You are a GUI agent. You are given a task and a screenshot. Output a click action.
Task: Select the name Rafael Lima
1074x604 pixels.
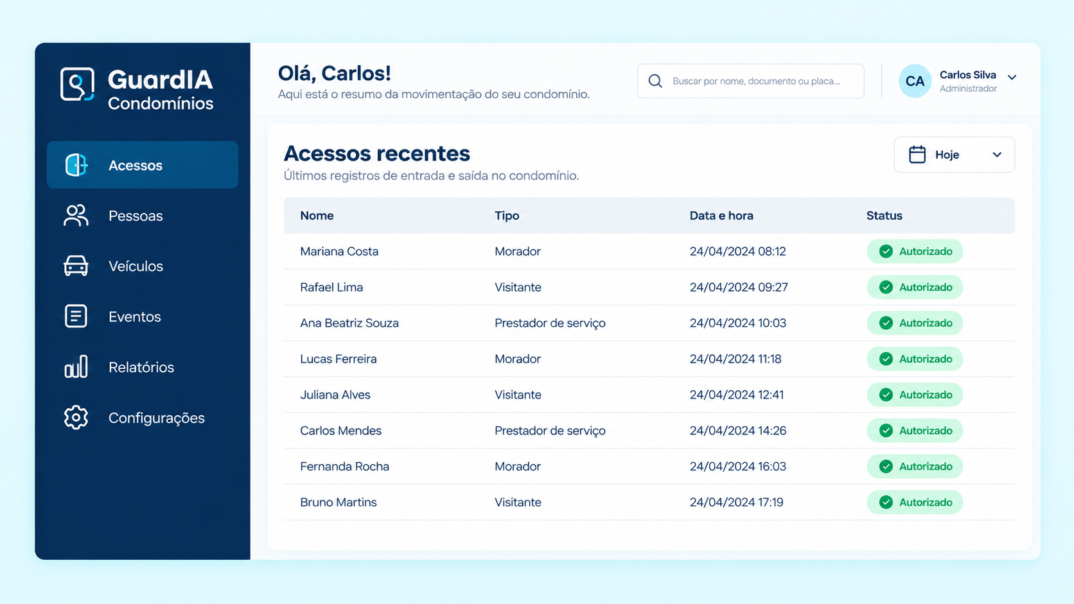tap(331, 287)
